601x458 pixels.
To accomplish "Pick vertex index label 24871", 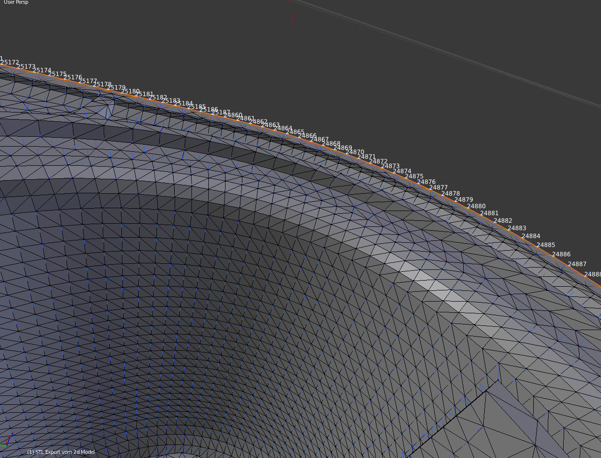I will (366, 157).
